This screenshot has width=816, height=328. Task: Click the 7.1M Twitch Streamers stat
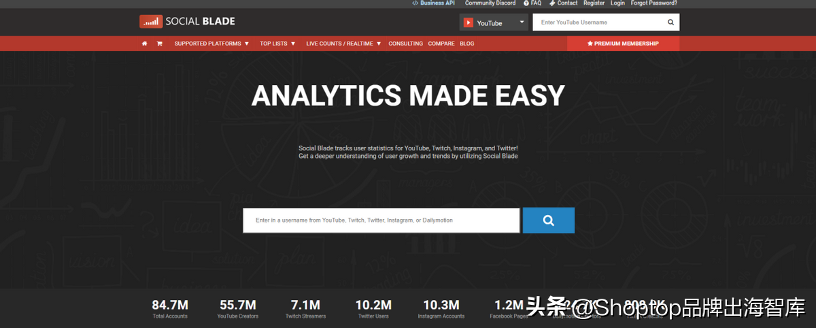(x=305, y=309)
